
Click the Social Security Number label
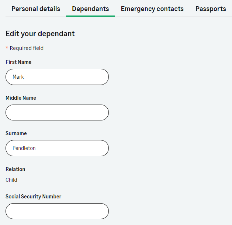click(33, 197)
